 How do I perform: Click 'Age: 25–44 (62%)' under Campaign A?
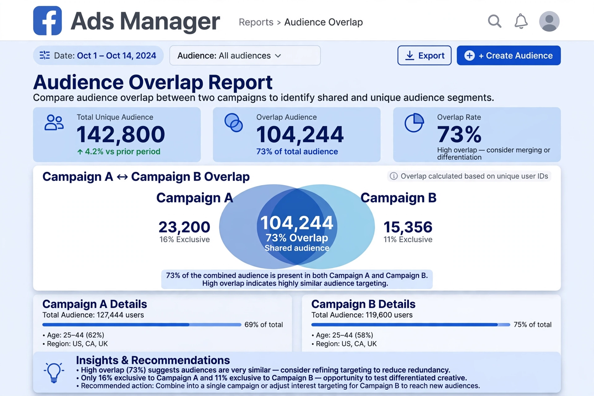[x=75, y=335]
